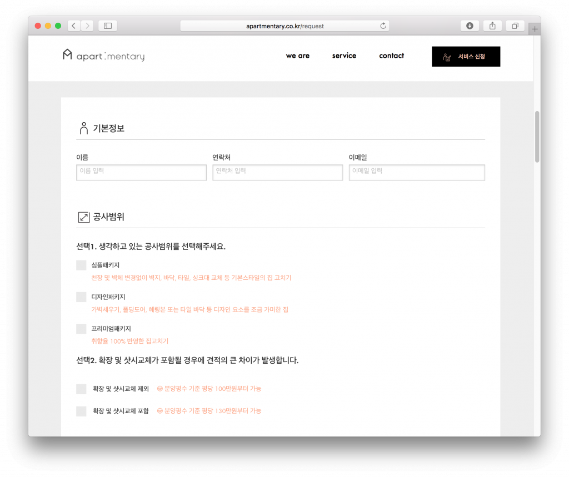
Task: Click the 가벽세우기, 폴딩도어 description text
Action: (x=190, y=309)
